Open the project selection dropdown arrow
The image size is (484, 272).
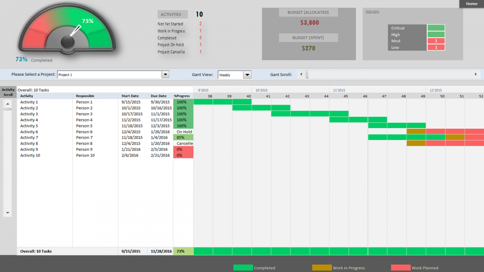point(166,74)
